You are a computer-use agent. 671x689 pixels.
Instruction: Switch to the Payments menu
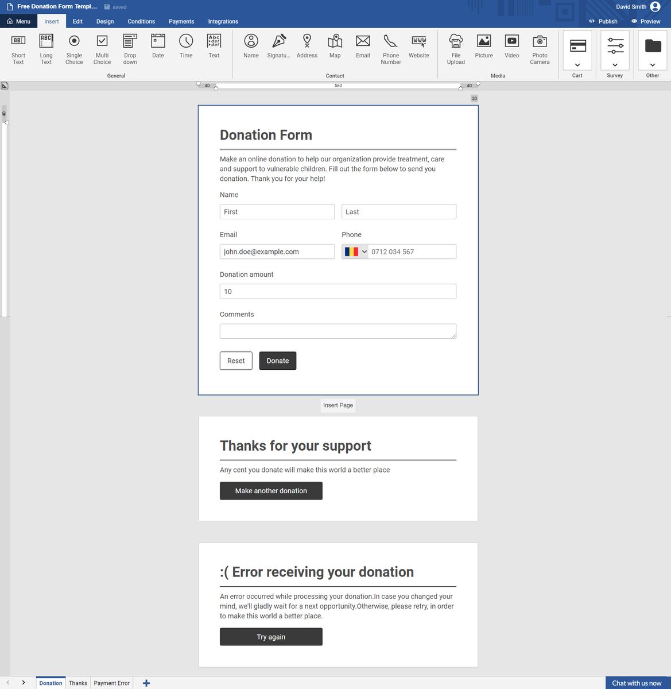pyautogui.click(x=181, y=21)
